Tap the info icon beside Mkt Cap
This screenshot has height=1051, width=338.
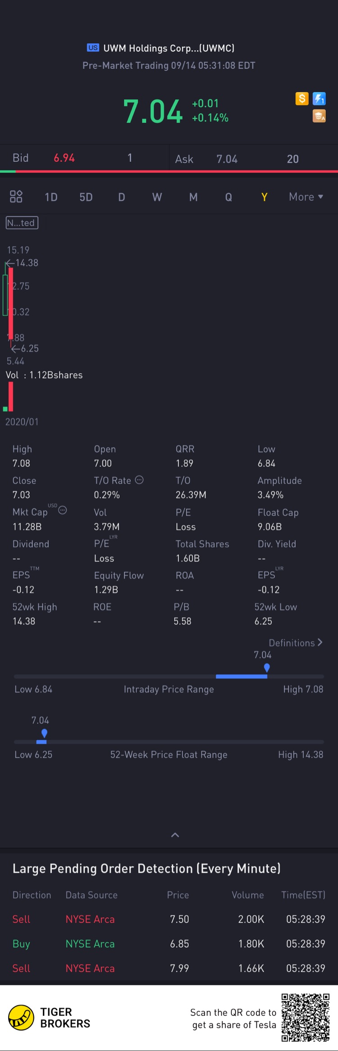tap(63, 510)
